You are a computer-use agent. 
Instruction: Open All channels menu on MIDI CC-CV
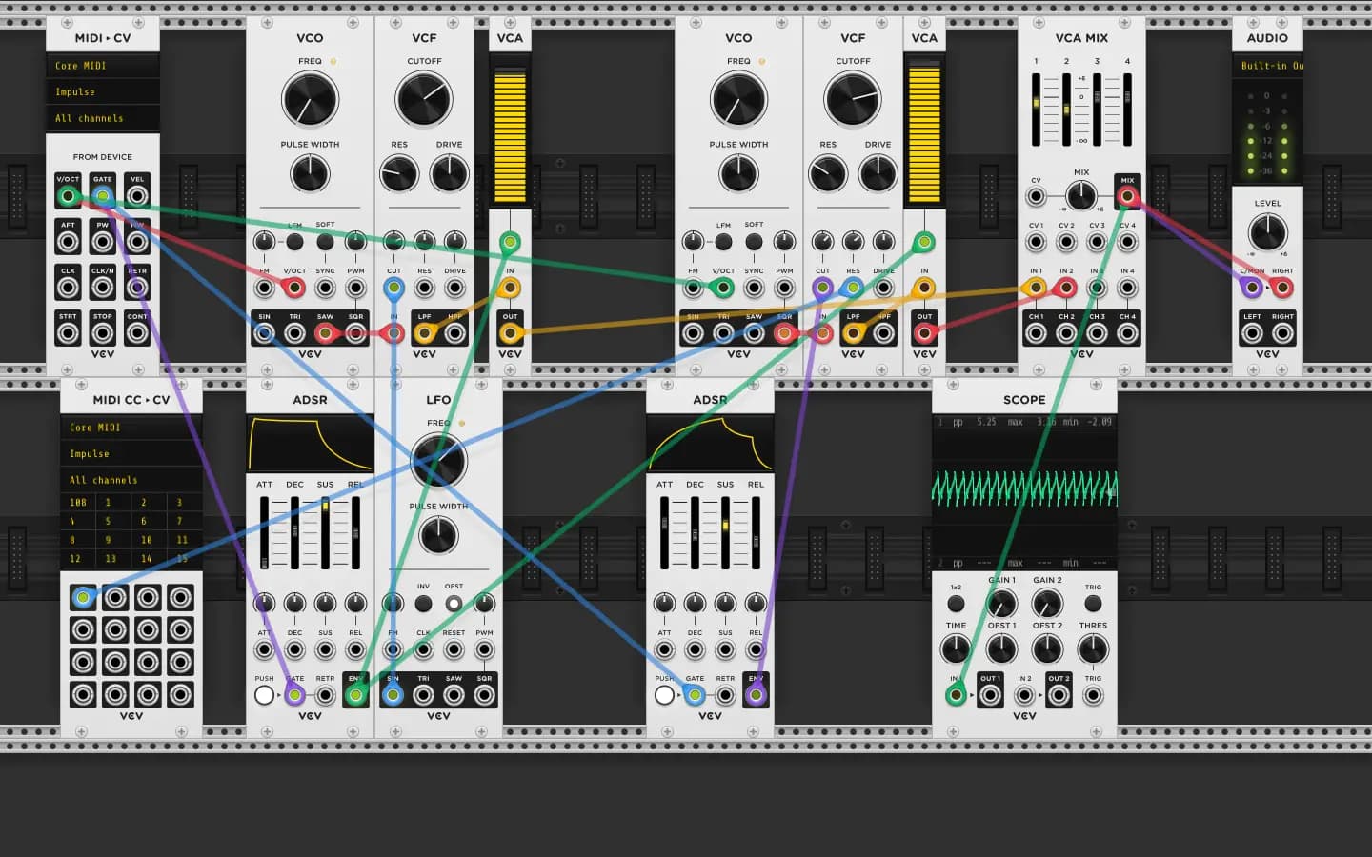point(131,480)
